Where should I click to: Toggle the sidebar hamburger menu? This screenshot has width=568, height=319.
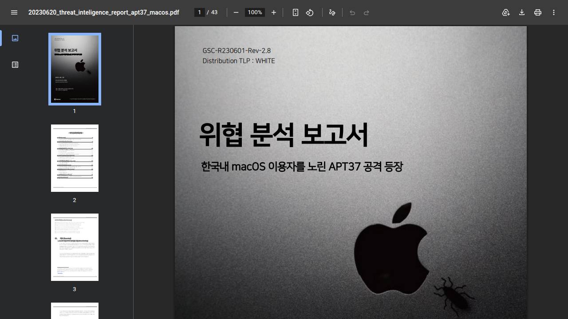[x=14, y=12]
